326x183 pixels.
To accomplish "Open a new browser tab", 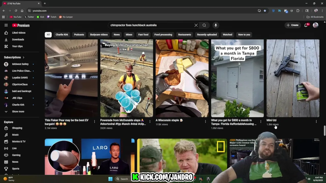I will 45,3.
